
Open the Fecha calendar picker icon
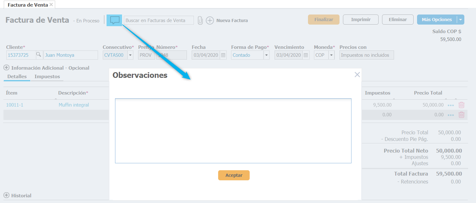pyautogui.click(x=223, y=55)
